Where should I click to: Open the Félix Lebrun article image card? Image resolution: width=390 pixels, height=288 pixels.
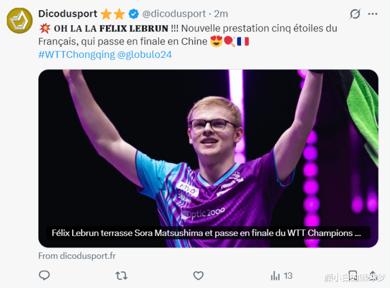click(x=209, y=158)
